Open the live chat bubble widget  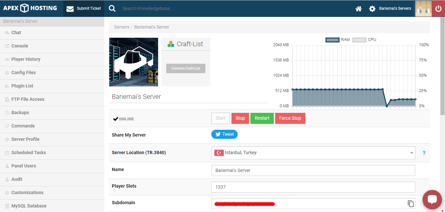(x=432, y=199)
